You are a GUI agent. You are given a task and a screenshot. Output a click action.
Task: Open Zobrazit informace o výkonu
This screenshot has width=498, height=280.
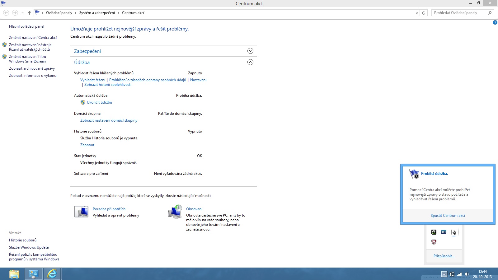tap(33, 76)
